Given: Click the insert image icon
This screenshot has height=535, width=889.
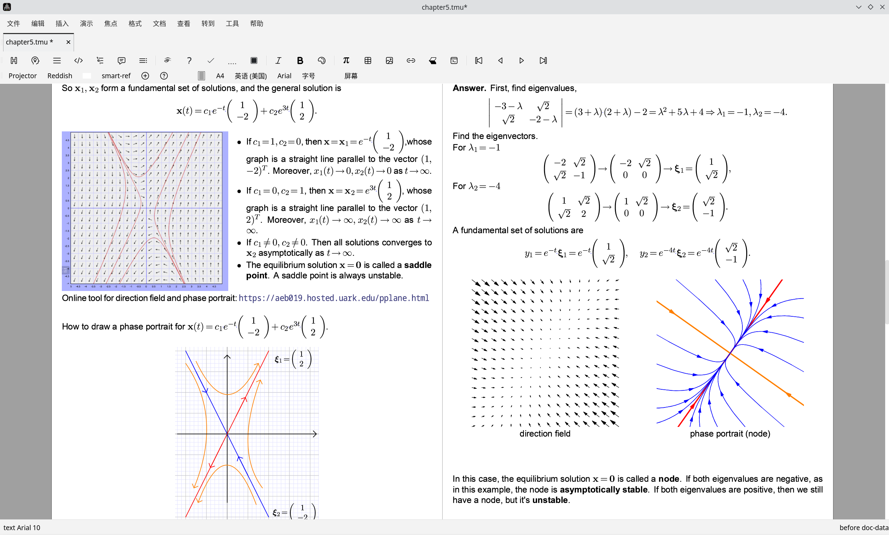Looking at the screenshot, I should pos(389,60).
